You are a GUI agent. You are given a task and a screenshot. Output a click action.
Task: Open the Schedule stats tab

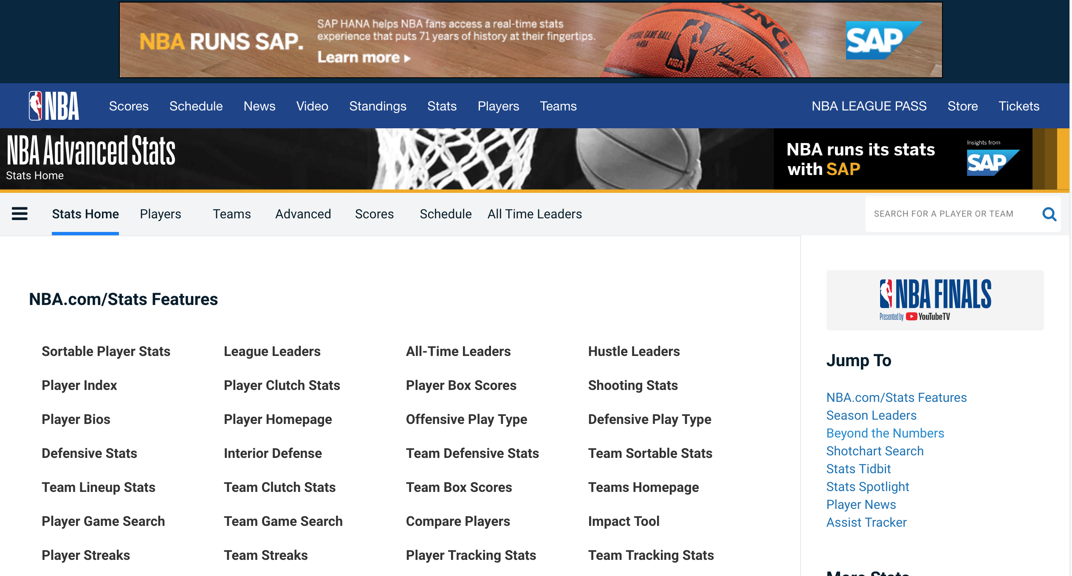[446, 214]
